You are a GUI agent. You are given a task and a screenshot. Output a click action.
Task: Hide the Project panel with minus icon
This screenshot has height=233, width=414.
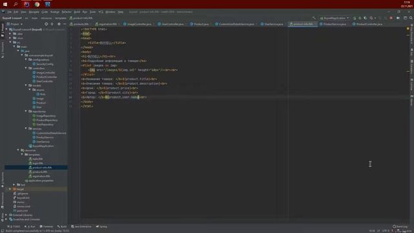[65, 24]
